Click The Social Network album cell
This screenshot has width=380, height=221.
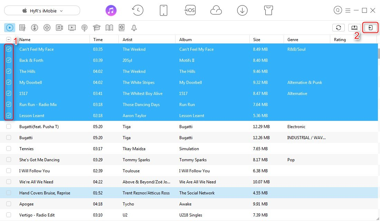coord(197,193)
